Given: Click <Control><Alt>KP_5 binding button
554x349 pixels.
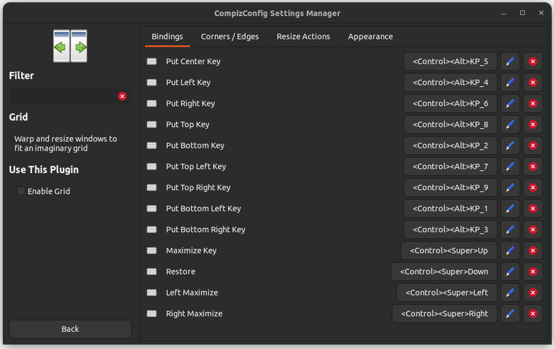Looking at the screenshot, I should pyautogui.click(x=451, y=61).
